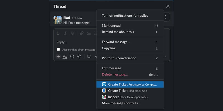Click the message text Hi, I'm a message!
This screenshot has height=111, width=223.
click(76, 22)
